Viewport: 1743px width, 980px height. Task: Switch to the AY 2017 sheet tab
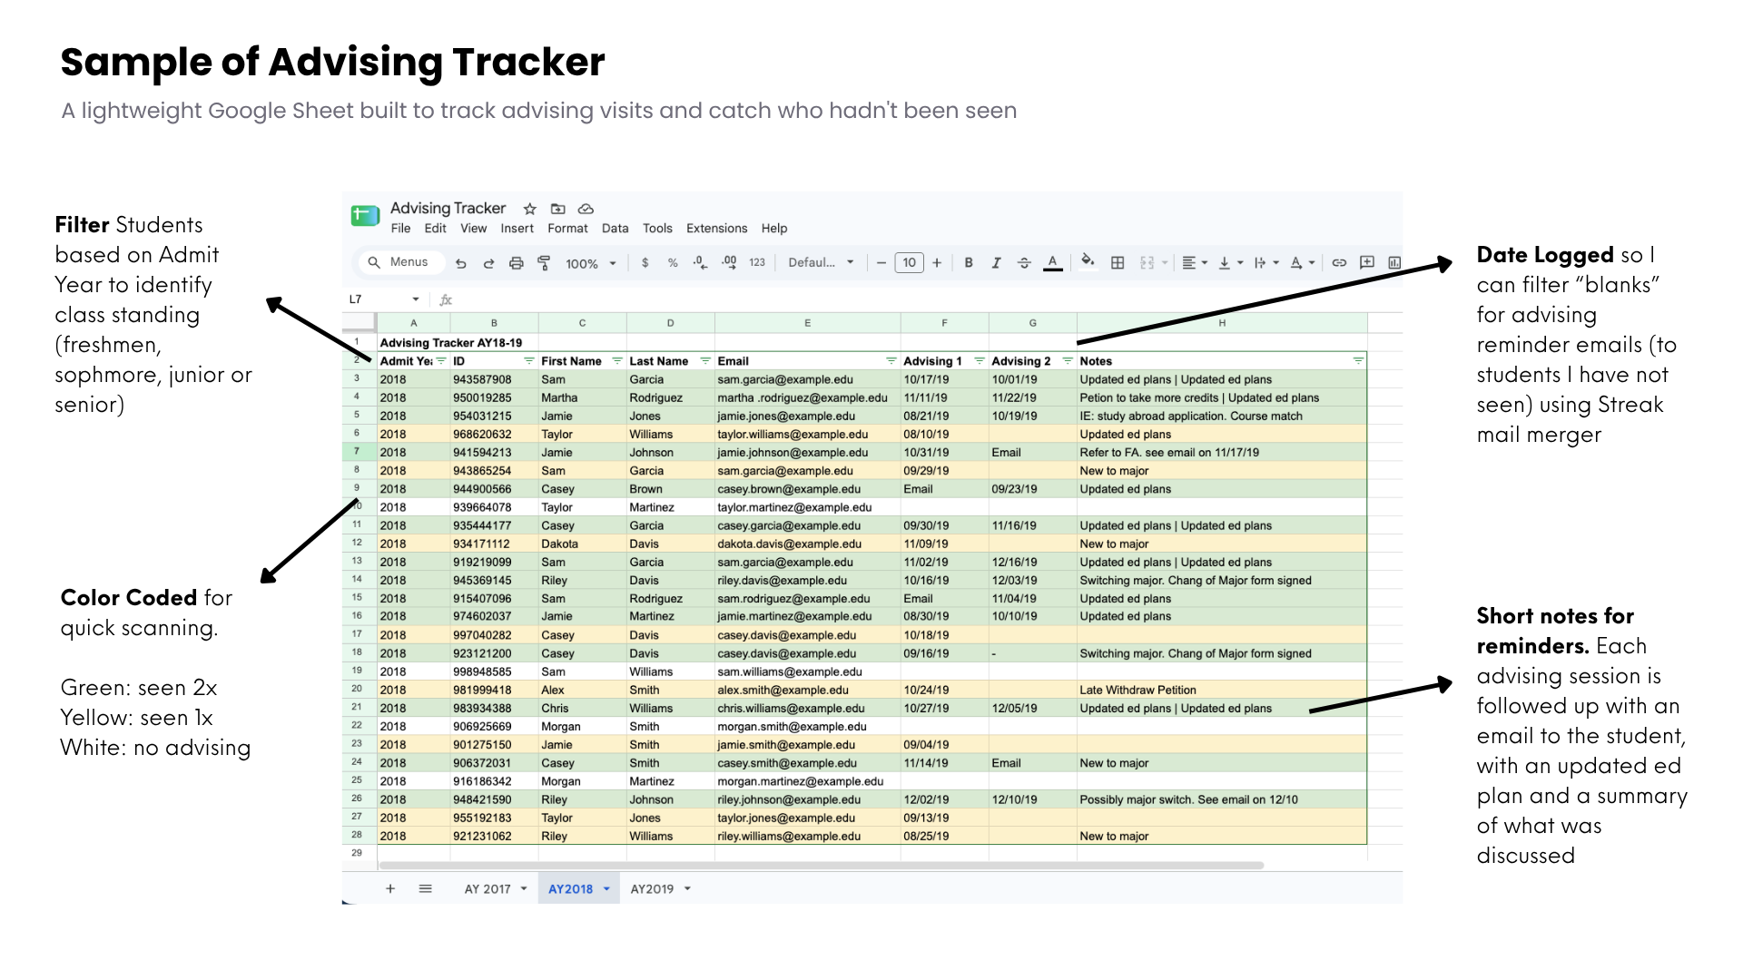pos(496,889)
